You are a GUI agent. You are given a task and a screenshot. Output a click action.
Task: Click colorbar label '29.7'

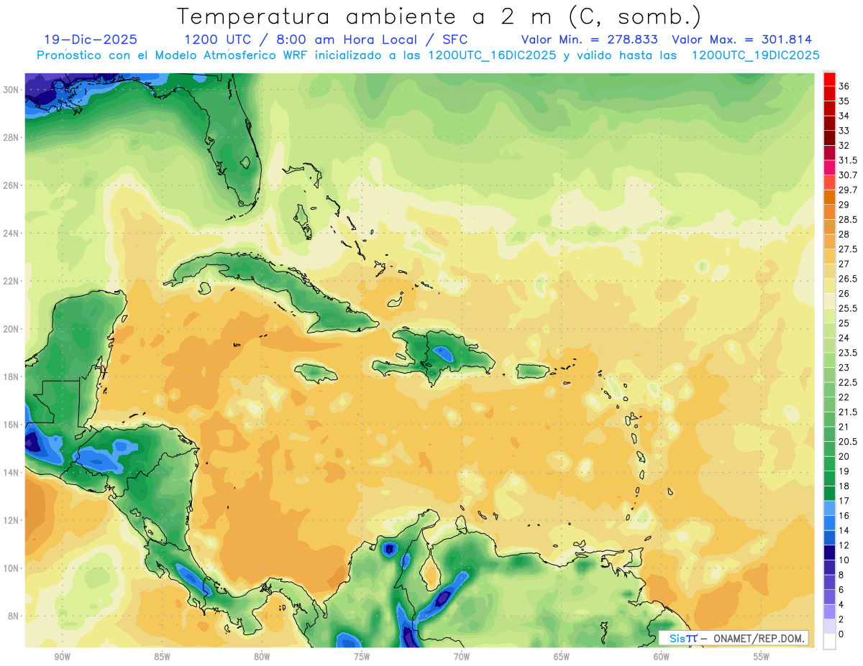click(x=848, y=190)
